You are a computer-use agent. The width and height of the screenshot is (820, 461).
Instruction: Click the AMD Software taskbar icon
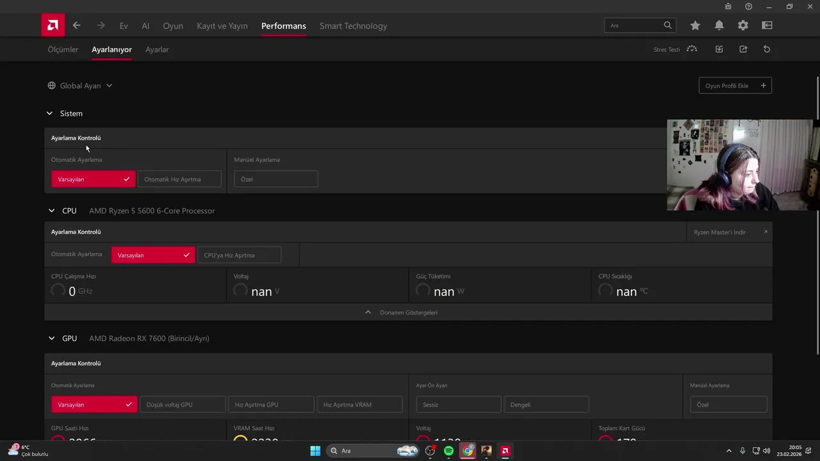tap(505, 451)
